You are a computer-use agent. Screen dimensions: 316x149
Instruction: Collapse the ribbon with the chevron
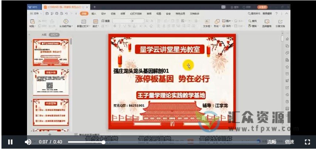click(x=286, y=13)
